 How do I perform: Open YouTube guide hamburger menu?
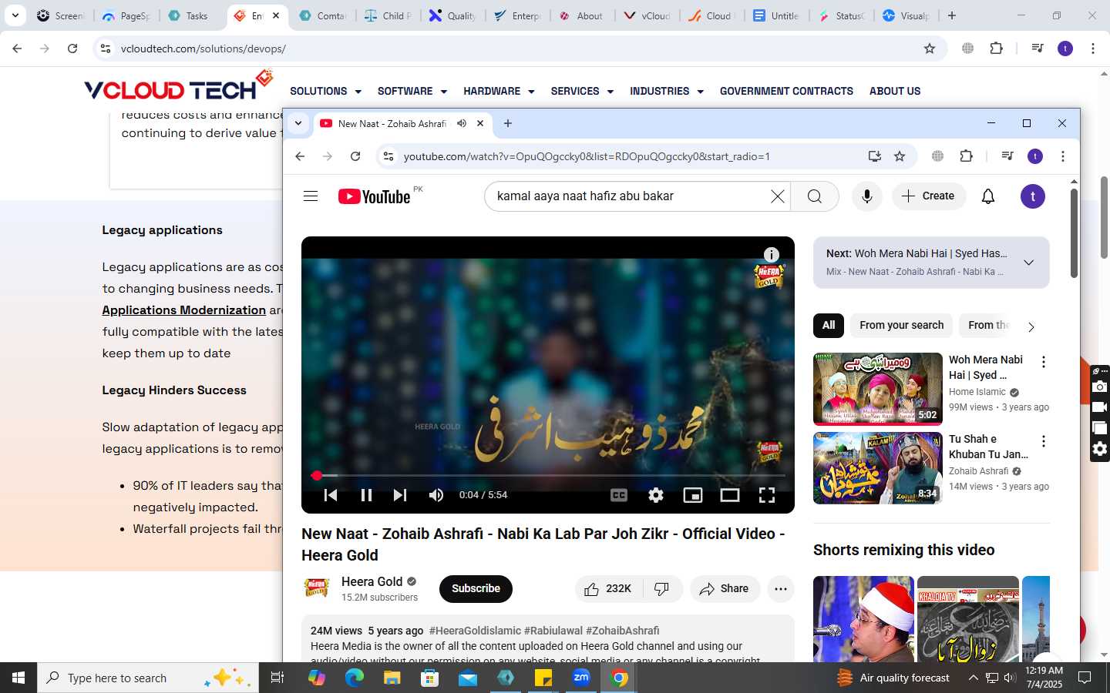(311, 196)
